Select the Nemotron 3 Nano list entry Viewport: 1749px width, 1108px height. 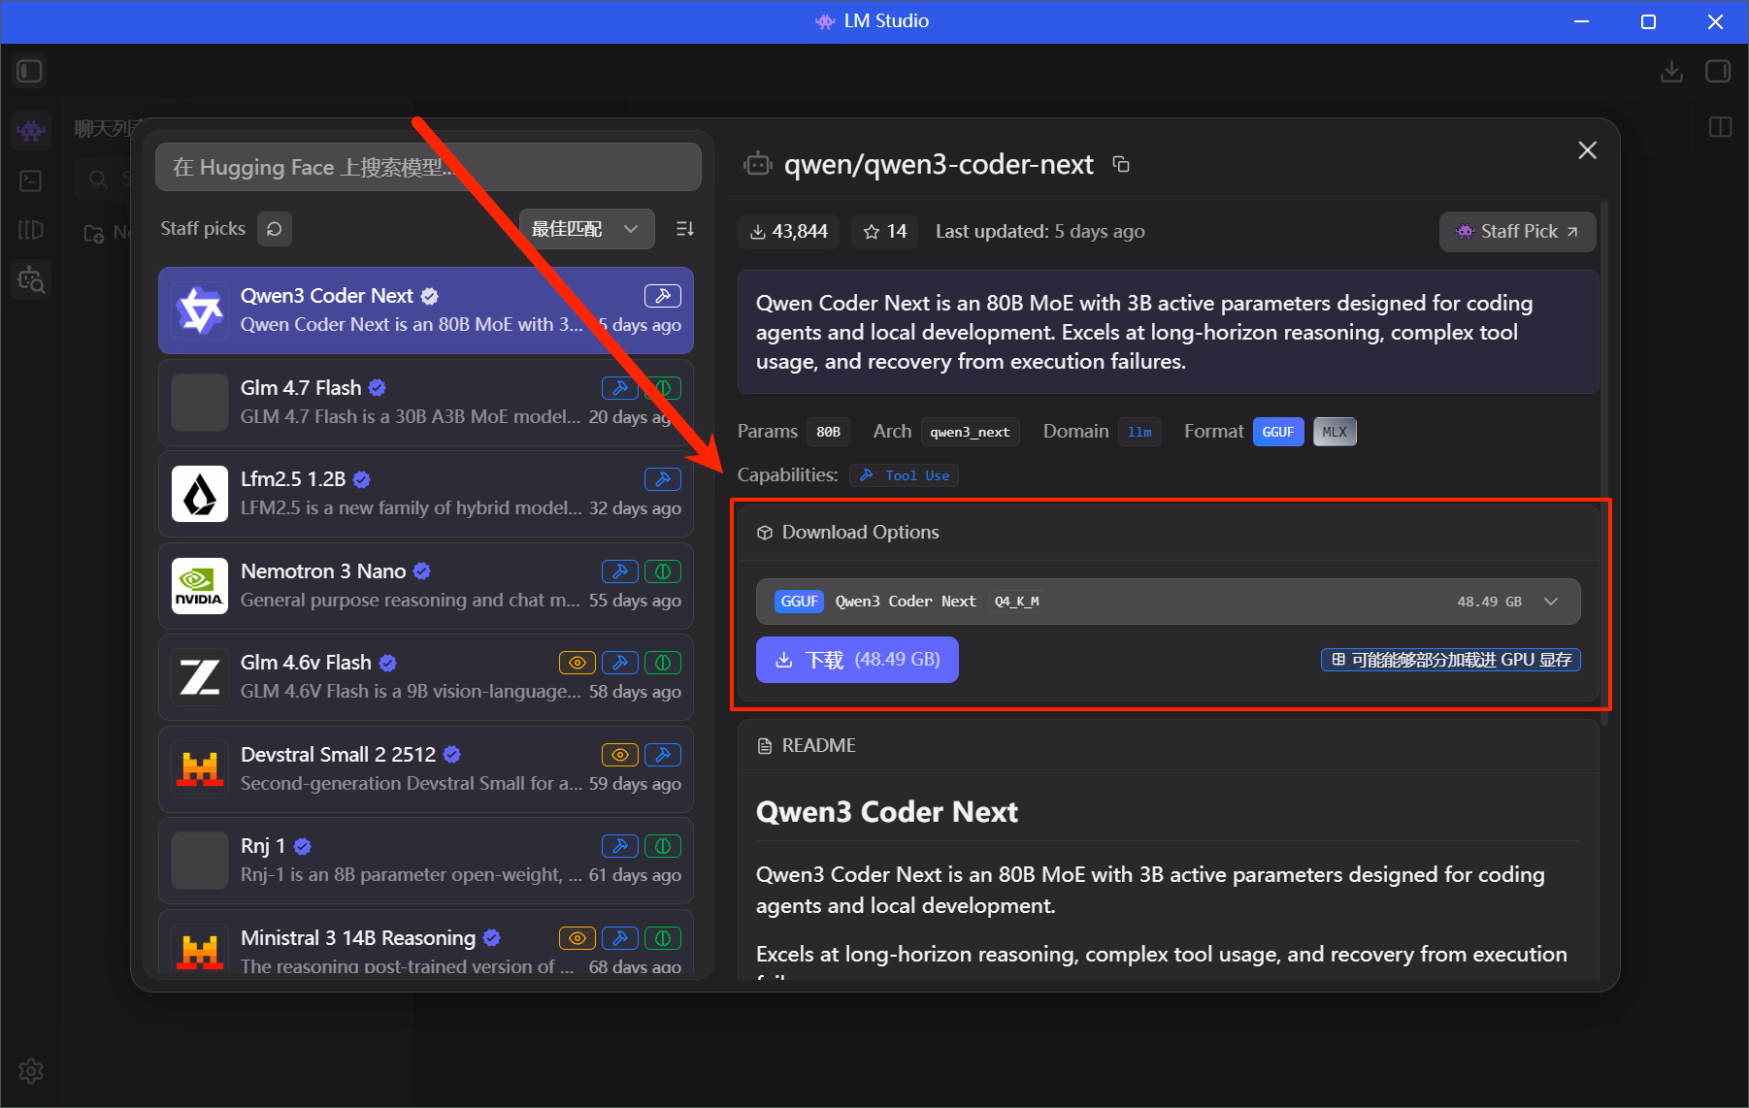point(426,586)
